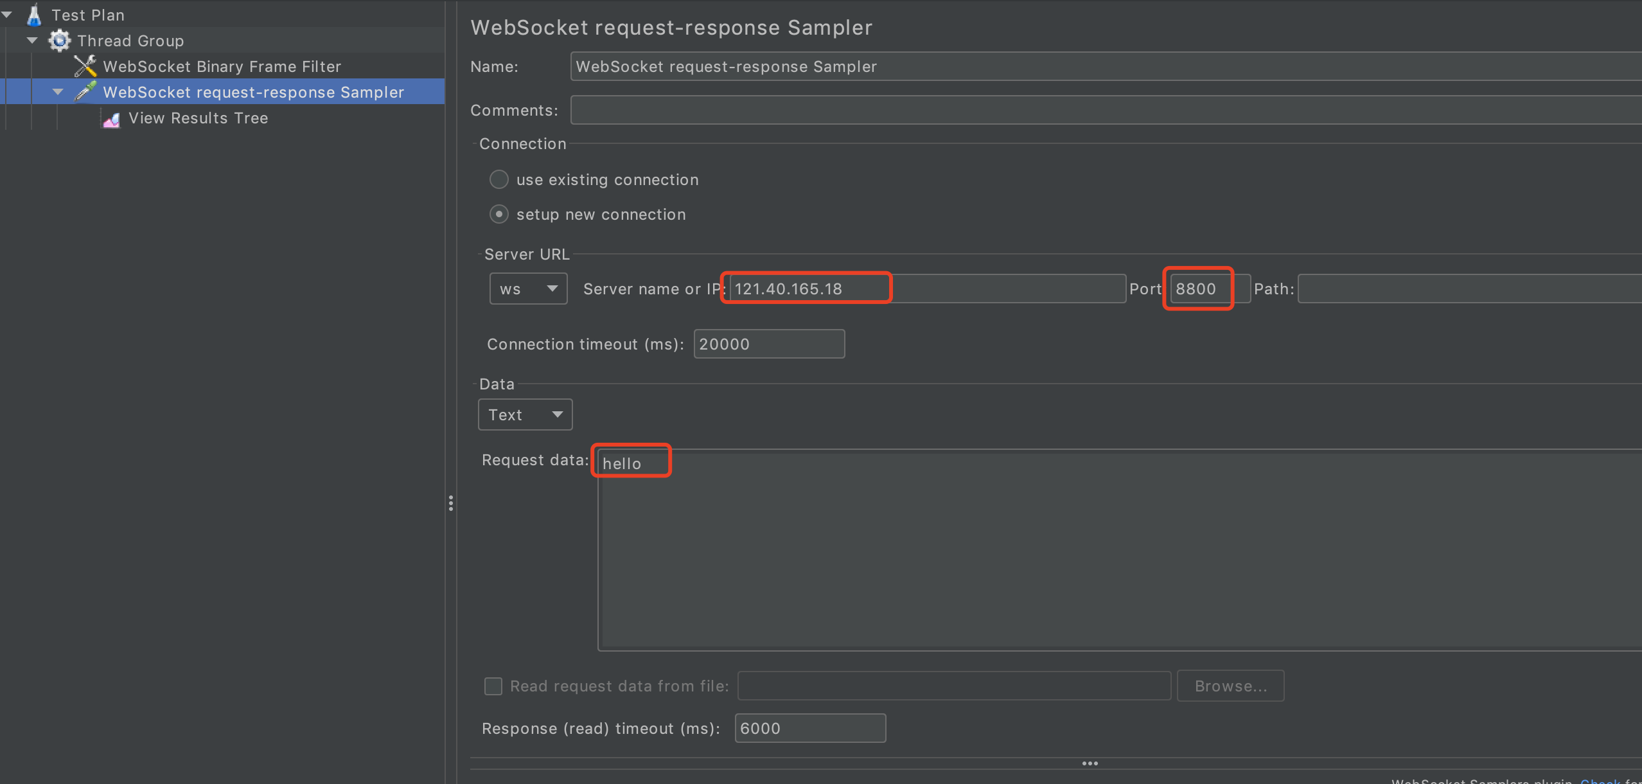The width and height of the screenshot is (1642, 784).
Task: Click the request-response Sampler pipette icon
Action: coord(85,92)
